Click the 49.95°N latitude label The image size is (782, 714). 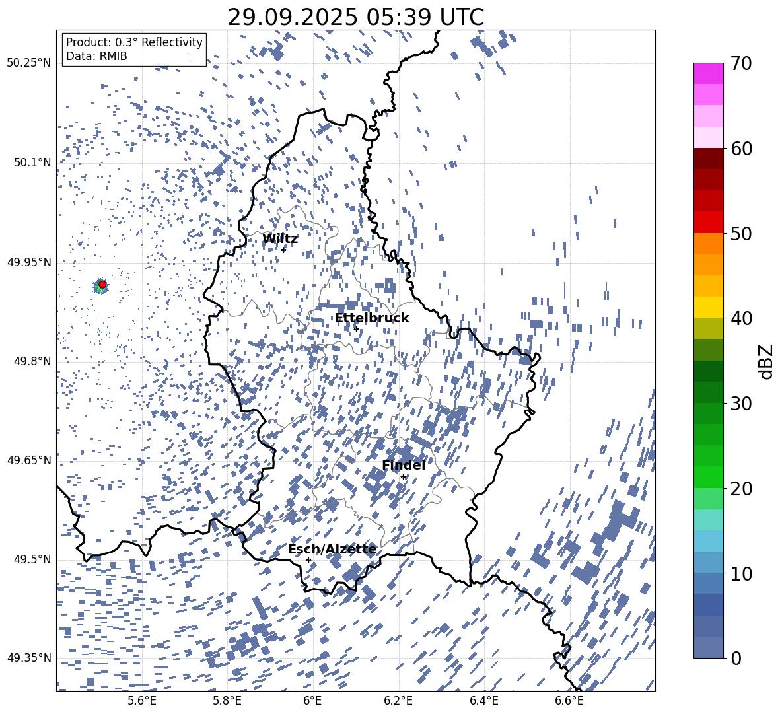[x=29, y=262]
